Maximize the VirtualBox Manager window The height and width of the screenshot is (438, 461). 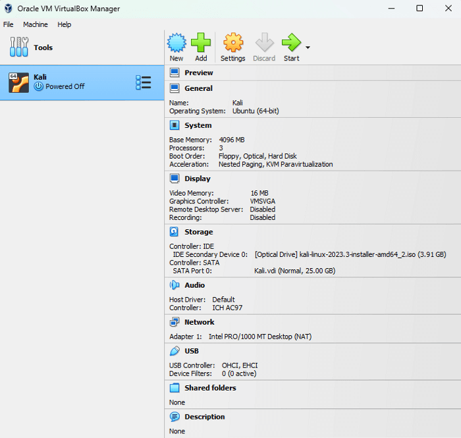tap(420, 8)
